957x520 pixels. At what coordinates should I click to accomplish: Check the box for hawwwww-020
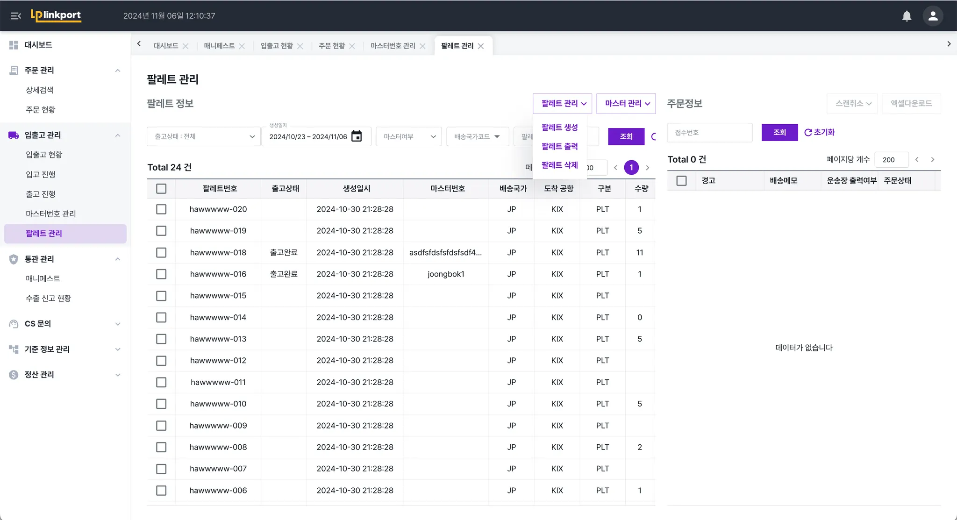(x=161, y=209)
